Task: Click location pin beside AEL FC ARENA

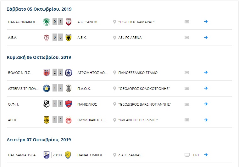Action: click(x=114, y=38)
